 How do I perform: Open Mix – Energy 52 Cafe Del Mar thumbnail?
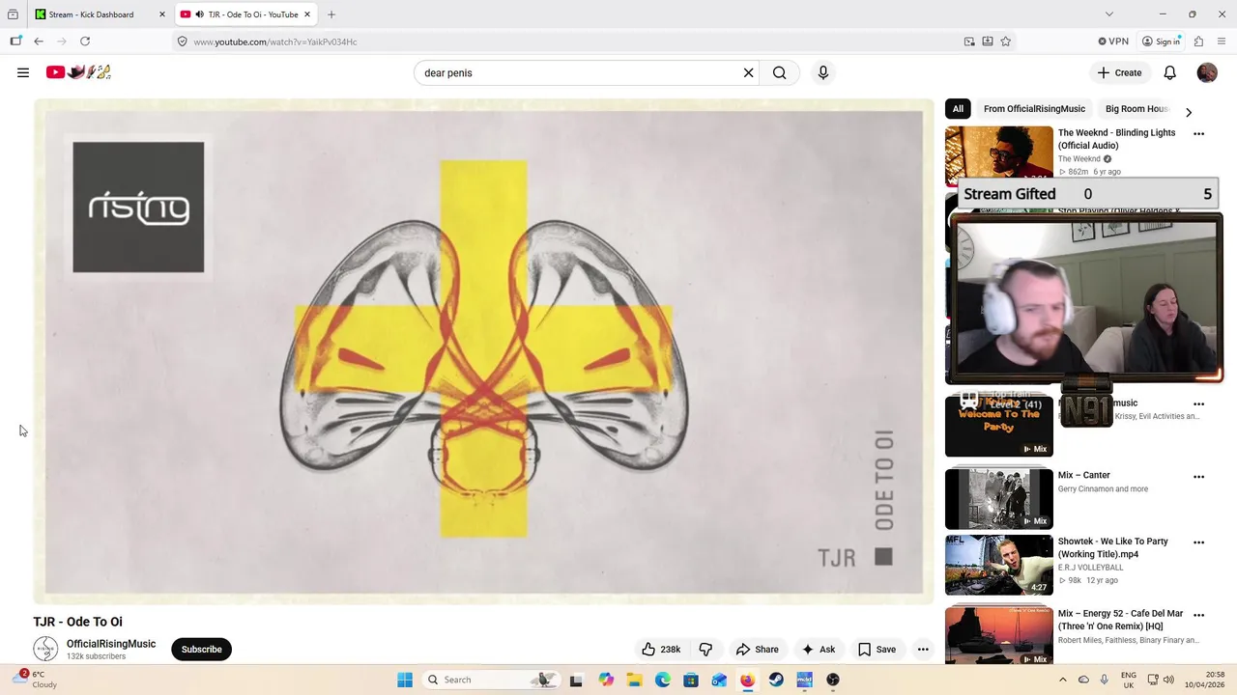999,635
